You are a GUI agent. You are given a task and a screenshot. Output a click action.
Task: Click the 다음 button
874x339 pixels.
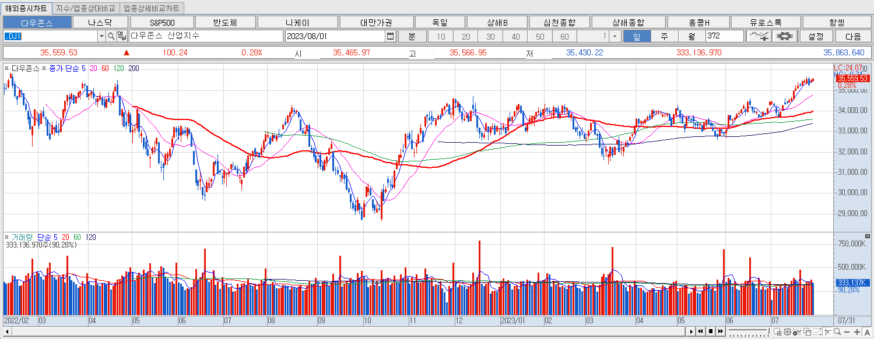tap(853, 36)
